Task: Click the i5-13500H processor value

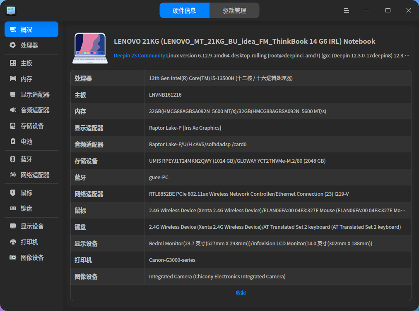Action: [x=221, y=78]
